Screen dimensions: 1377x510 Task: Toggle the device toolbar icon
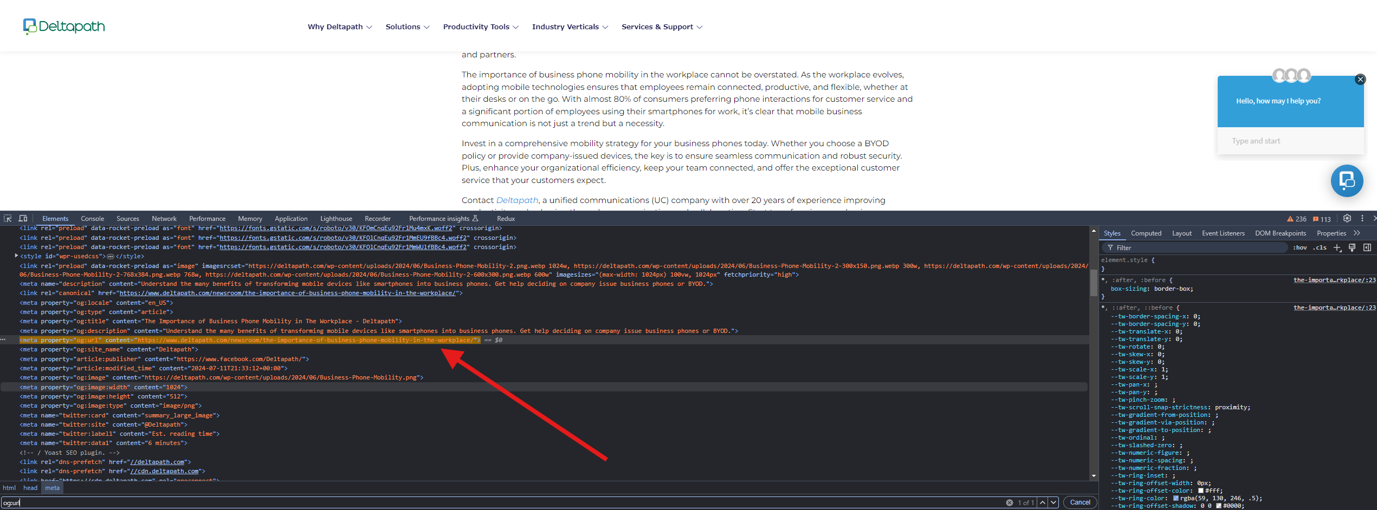tap(23, 218)
